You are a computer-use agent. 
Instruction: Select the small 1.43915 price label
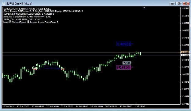click(x=127, y=63)
